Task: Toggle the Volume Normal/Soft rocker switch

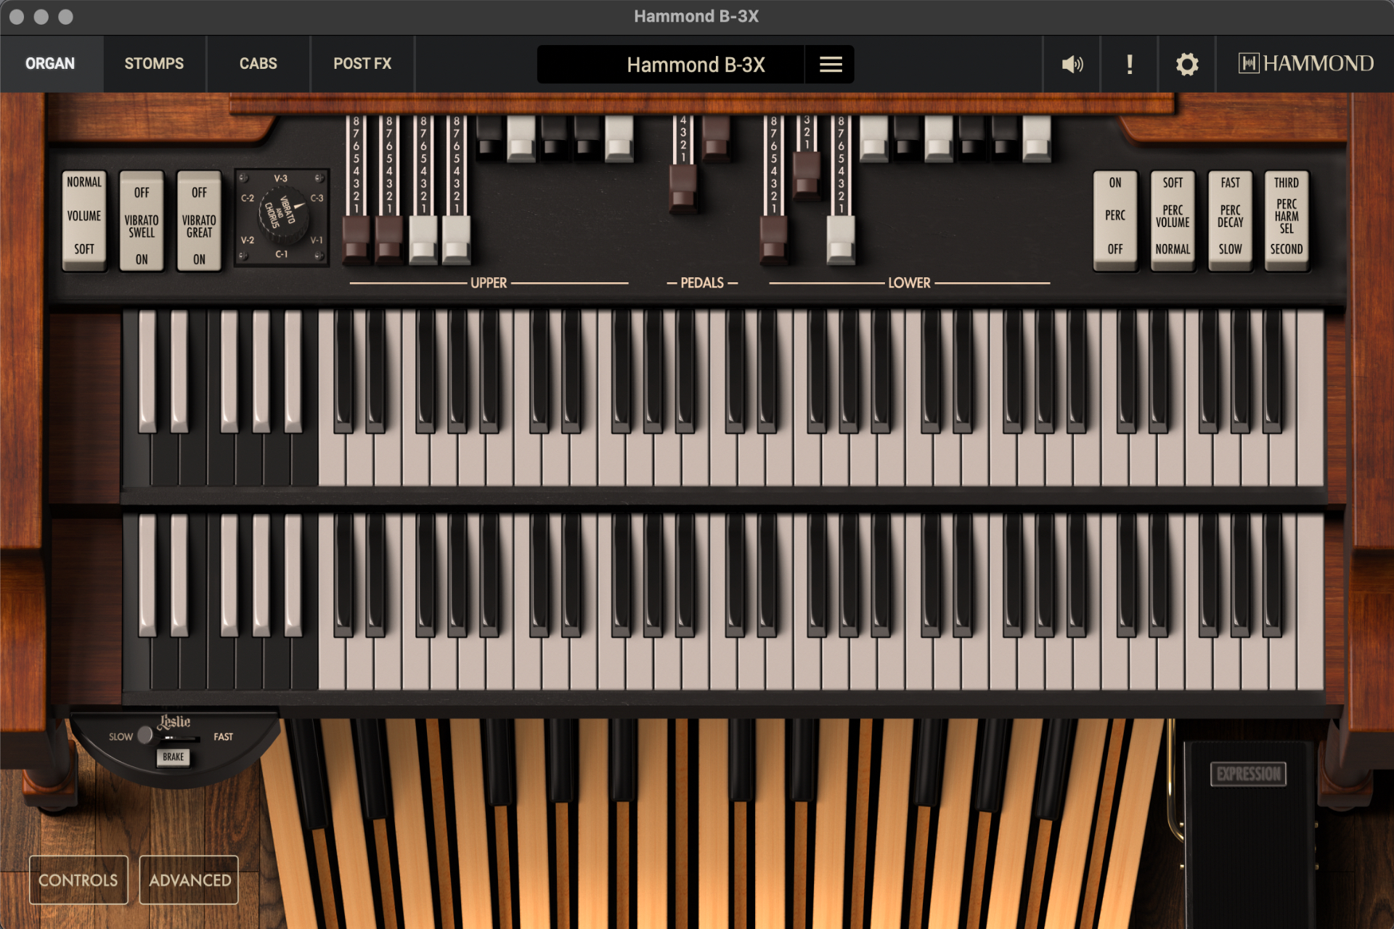Action: tap(84, 221)
